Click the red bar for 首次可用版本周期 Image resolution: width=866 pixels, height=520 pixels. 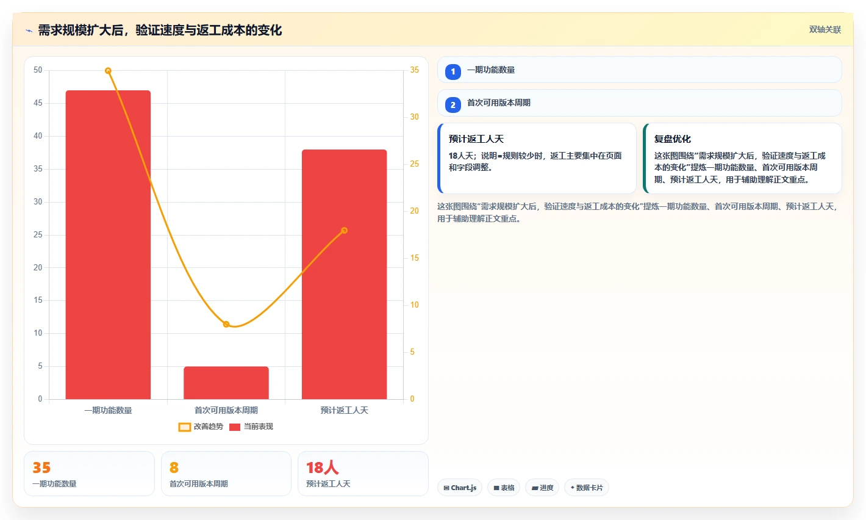click(x=226, y=383)
